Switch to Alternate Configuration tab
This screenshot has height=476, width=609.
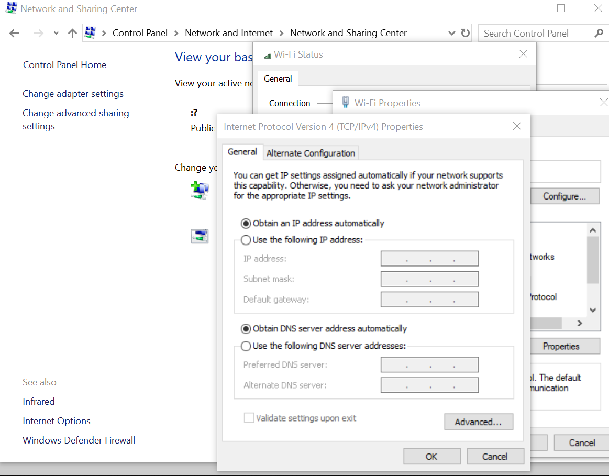311,153
